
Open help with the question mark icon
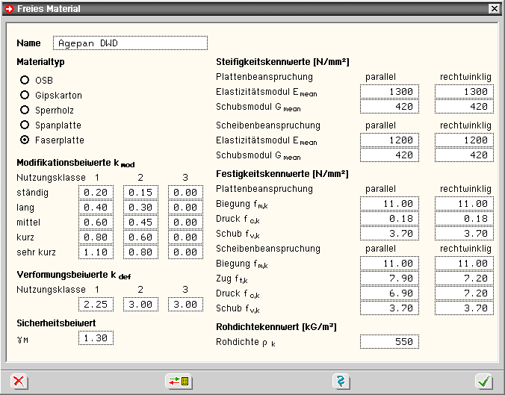point(341,382)
